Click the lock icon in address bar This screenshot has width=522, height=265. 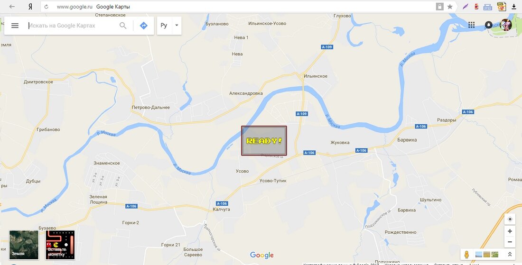pyautogui.click(x=439, y=7)
